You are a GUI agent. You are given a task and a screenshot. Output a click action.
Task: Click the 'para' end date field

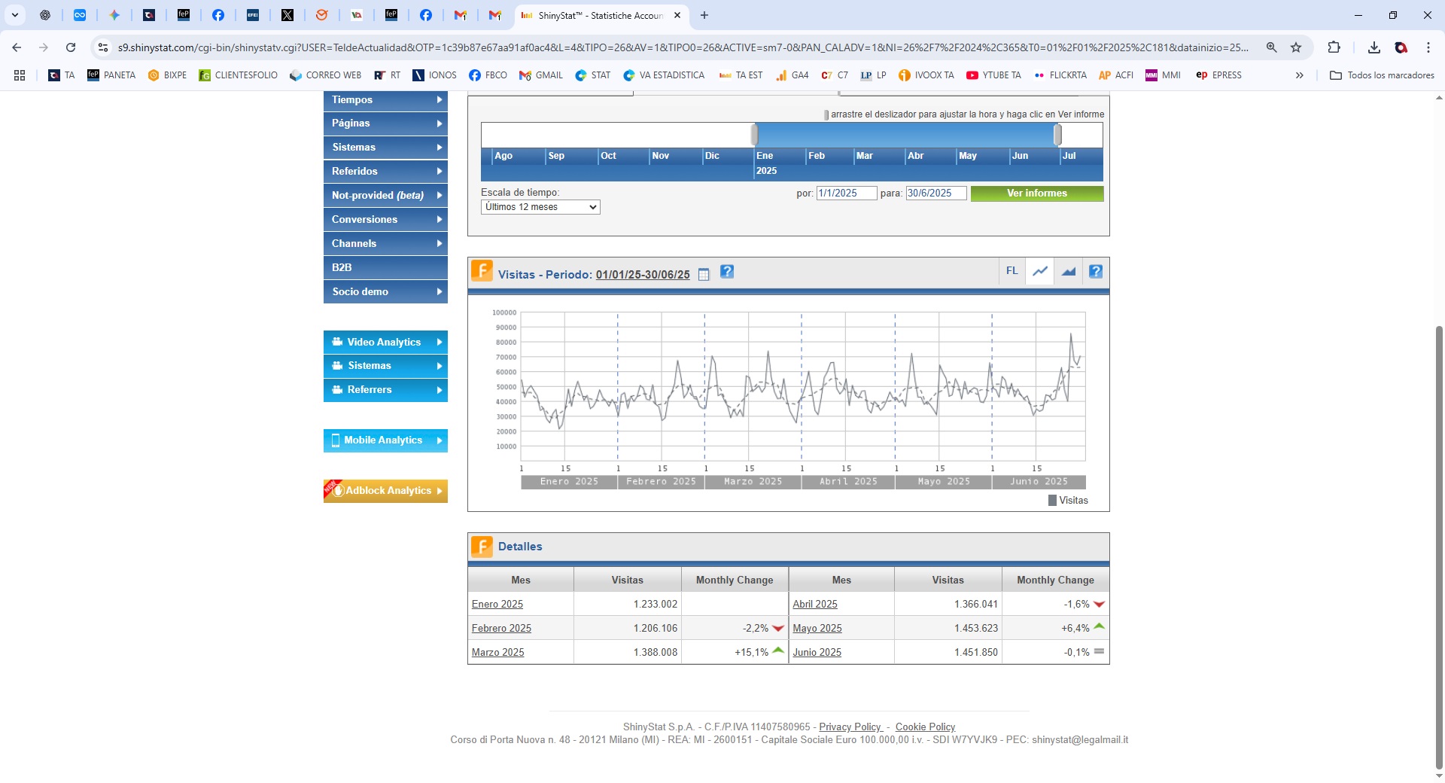click(x=935, y=193)
